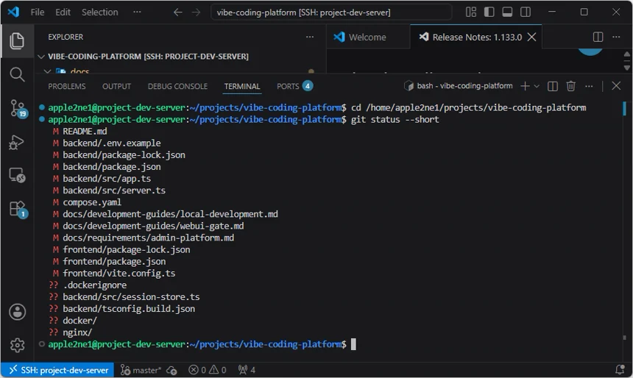Click frontend/vite.config.ts in terminal output
The height and width of the screenshot is (378, 633).
click(x=119, y=273)
